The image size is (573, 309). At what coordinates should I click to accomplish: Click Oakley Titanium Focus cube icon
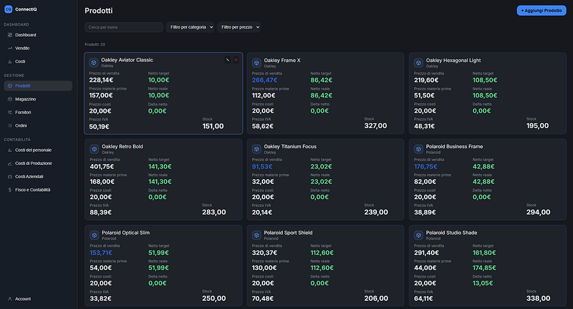pos(257,149)
